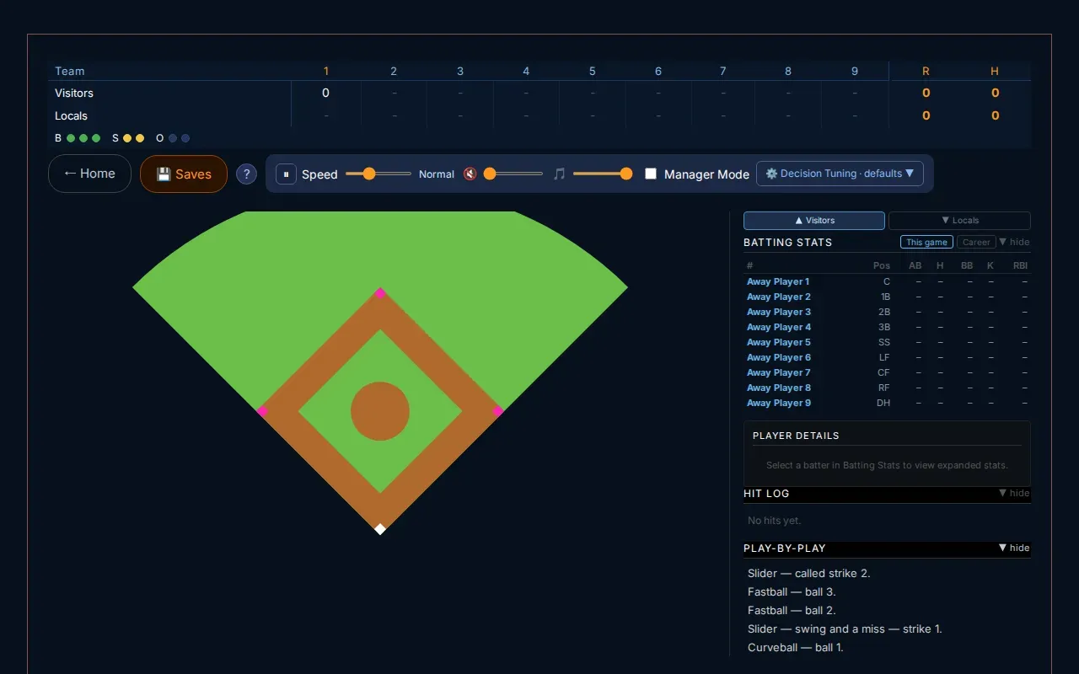
Task: Select Away Player 1 in batting stats
Action: [x=887, y=281]
